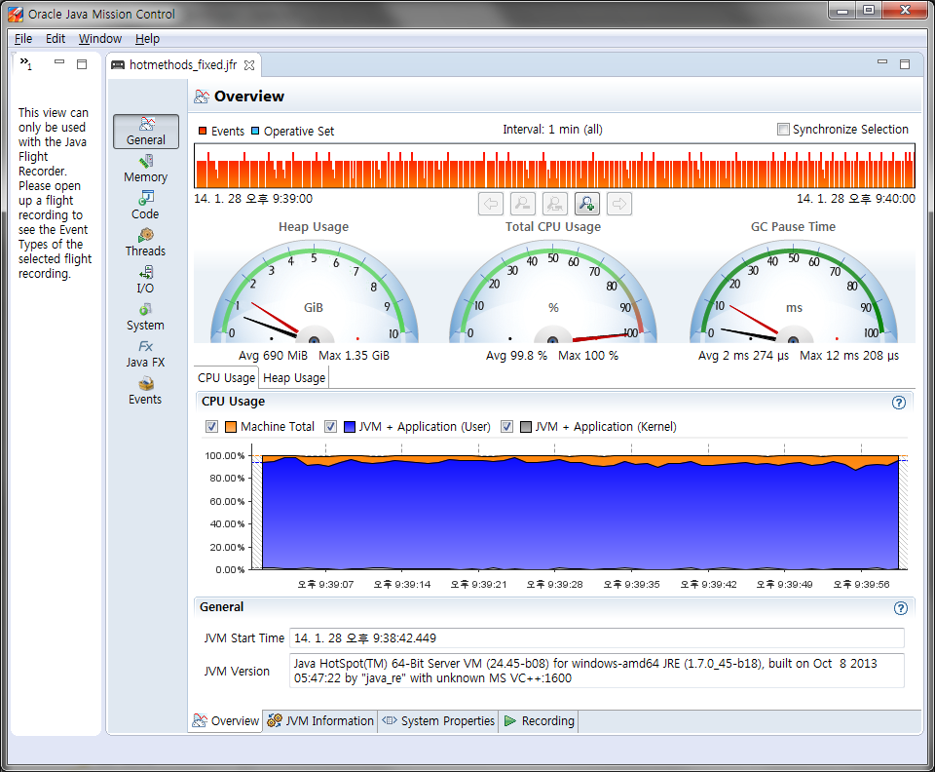Screen dimensions: 935x772
Task: Select the JVM Information tab
Action: coord(320,720)
